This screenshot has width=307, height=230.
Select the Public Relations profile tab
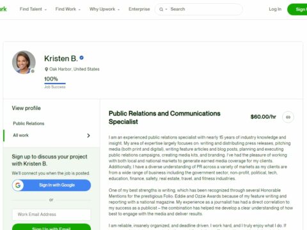click(29, 123)
